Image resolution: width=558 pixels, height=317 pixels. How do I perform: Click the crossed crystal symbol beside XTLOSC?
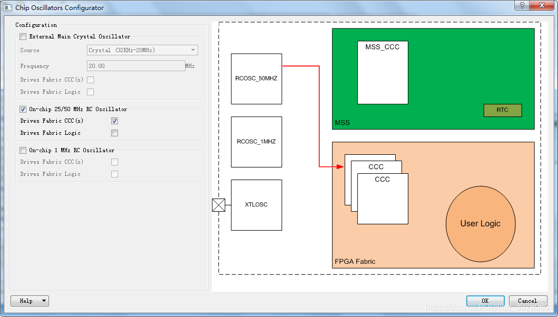(219, 205)
